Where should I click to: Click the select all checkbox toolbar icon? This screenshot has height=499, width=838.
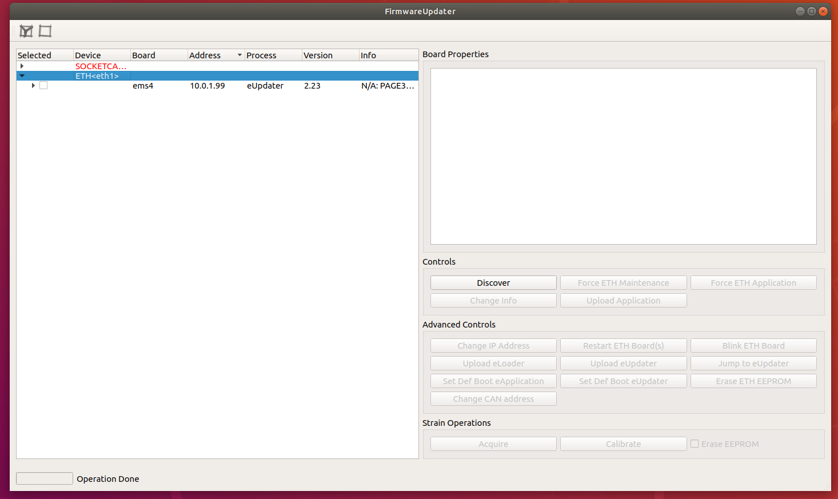click(26, 31)
